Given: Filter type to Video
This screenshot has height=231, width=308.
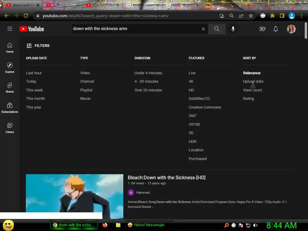Looking at the screenshot, I should click(85, 73).
